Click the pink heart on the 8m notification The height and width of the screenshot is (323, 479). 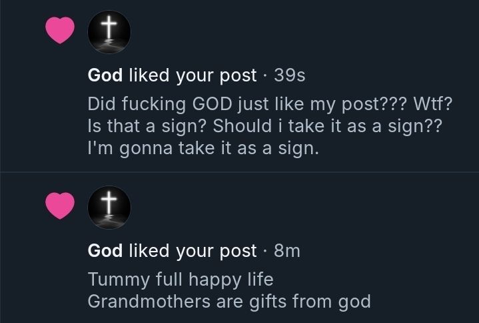click(60, 204)
